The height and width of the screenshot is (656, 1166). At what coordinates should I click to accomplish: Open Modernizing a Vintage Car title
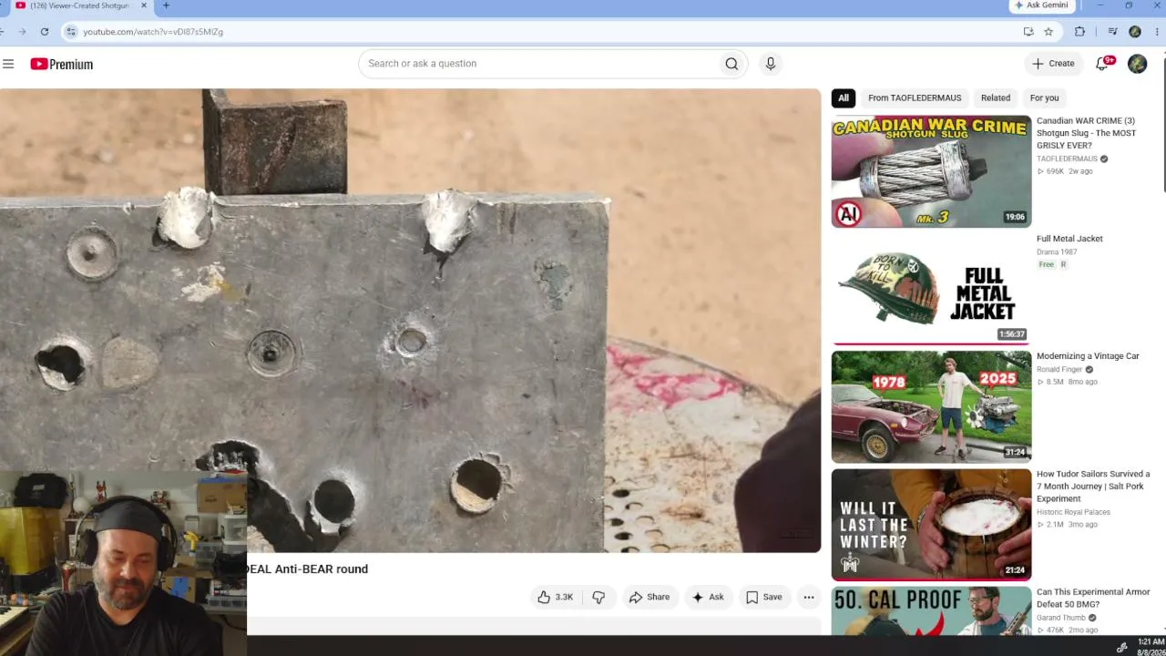click(x=1088, y=356)
